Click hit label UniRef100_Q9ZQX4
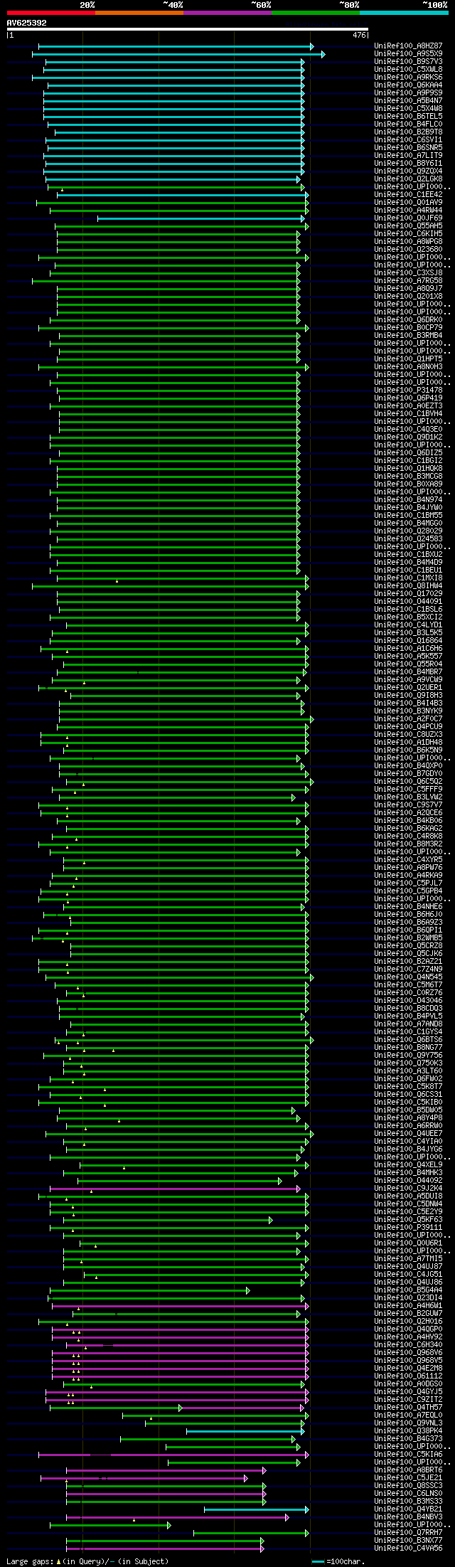Image resolution: width=455 pixels, height=1567 pixels. tap(408, 171)
